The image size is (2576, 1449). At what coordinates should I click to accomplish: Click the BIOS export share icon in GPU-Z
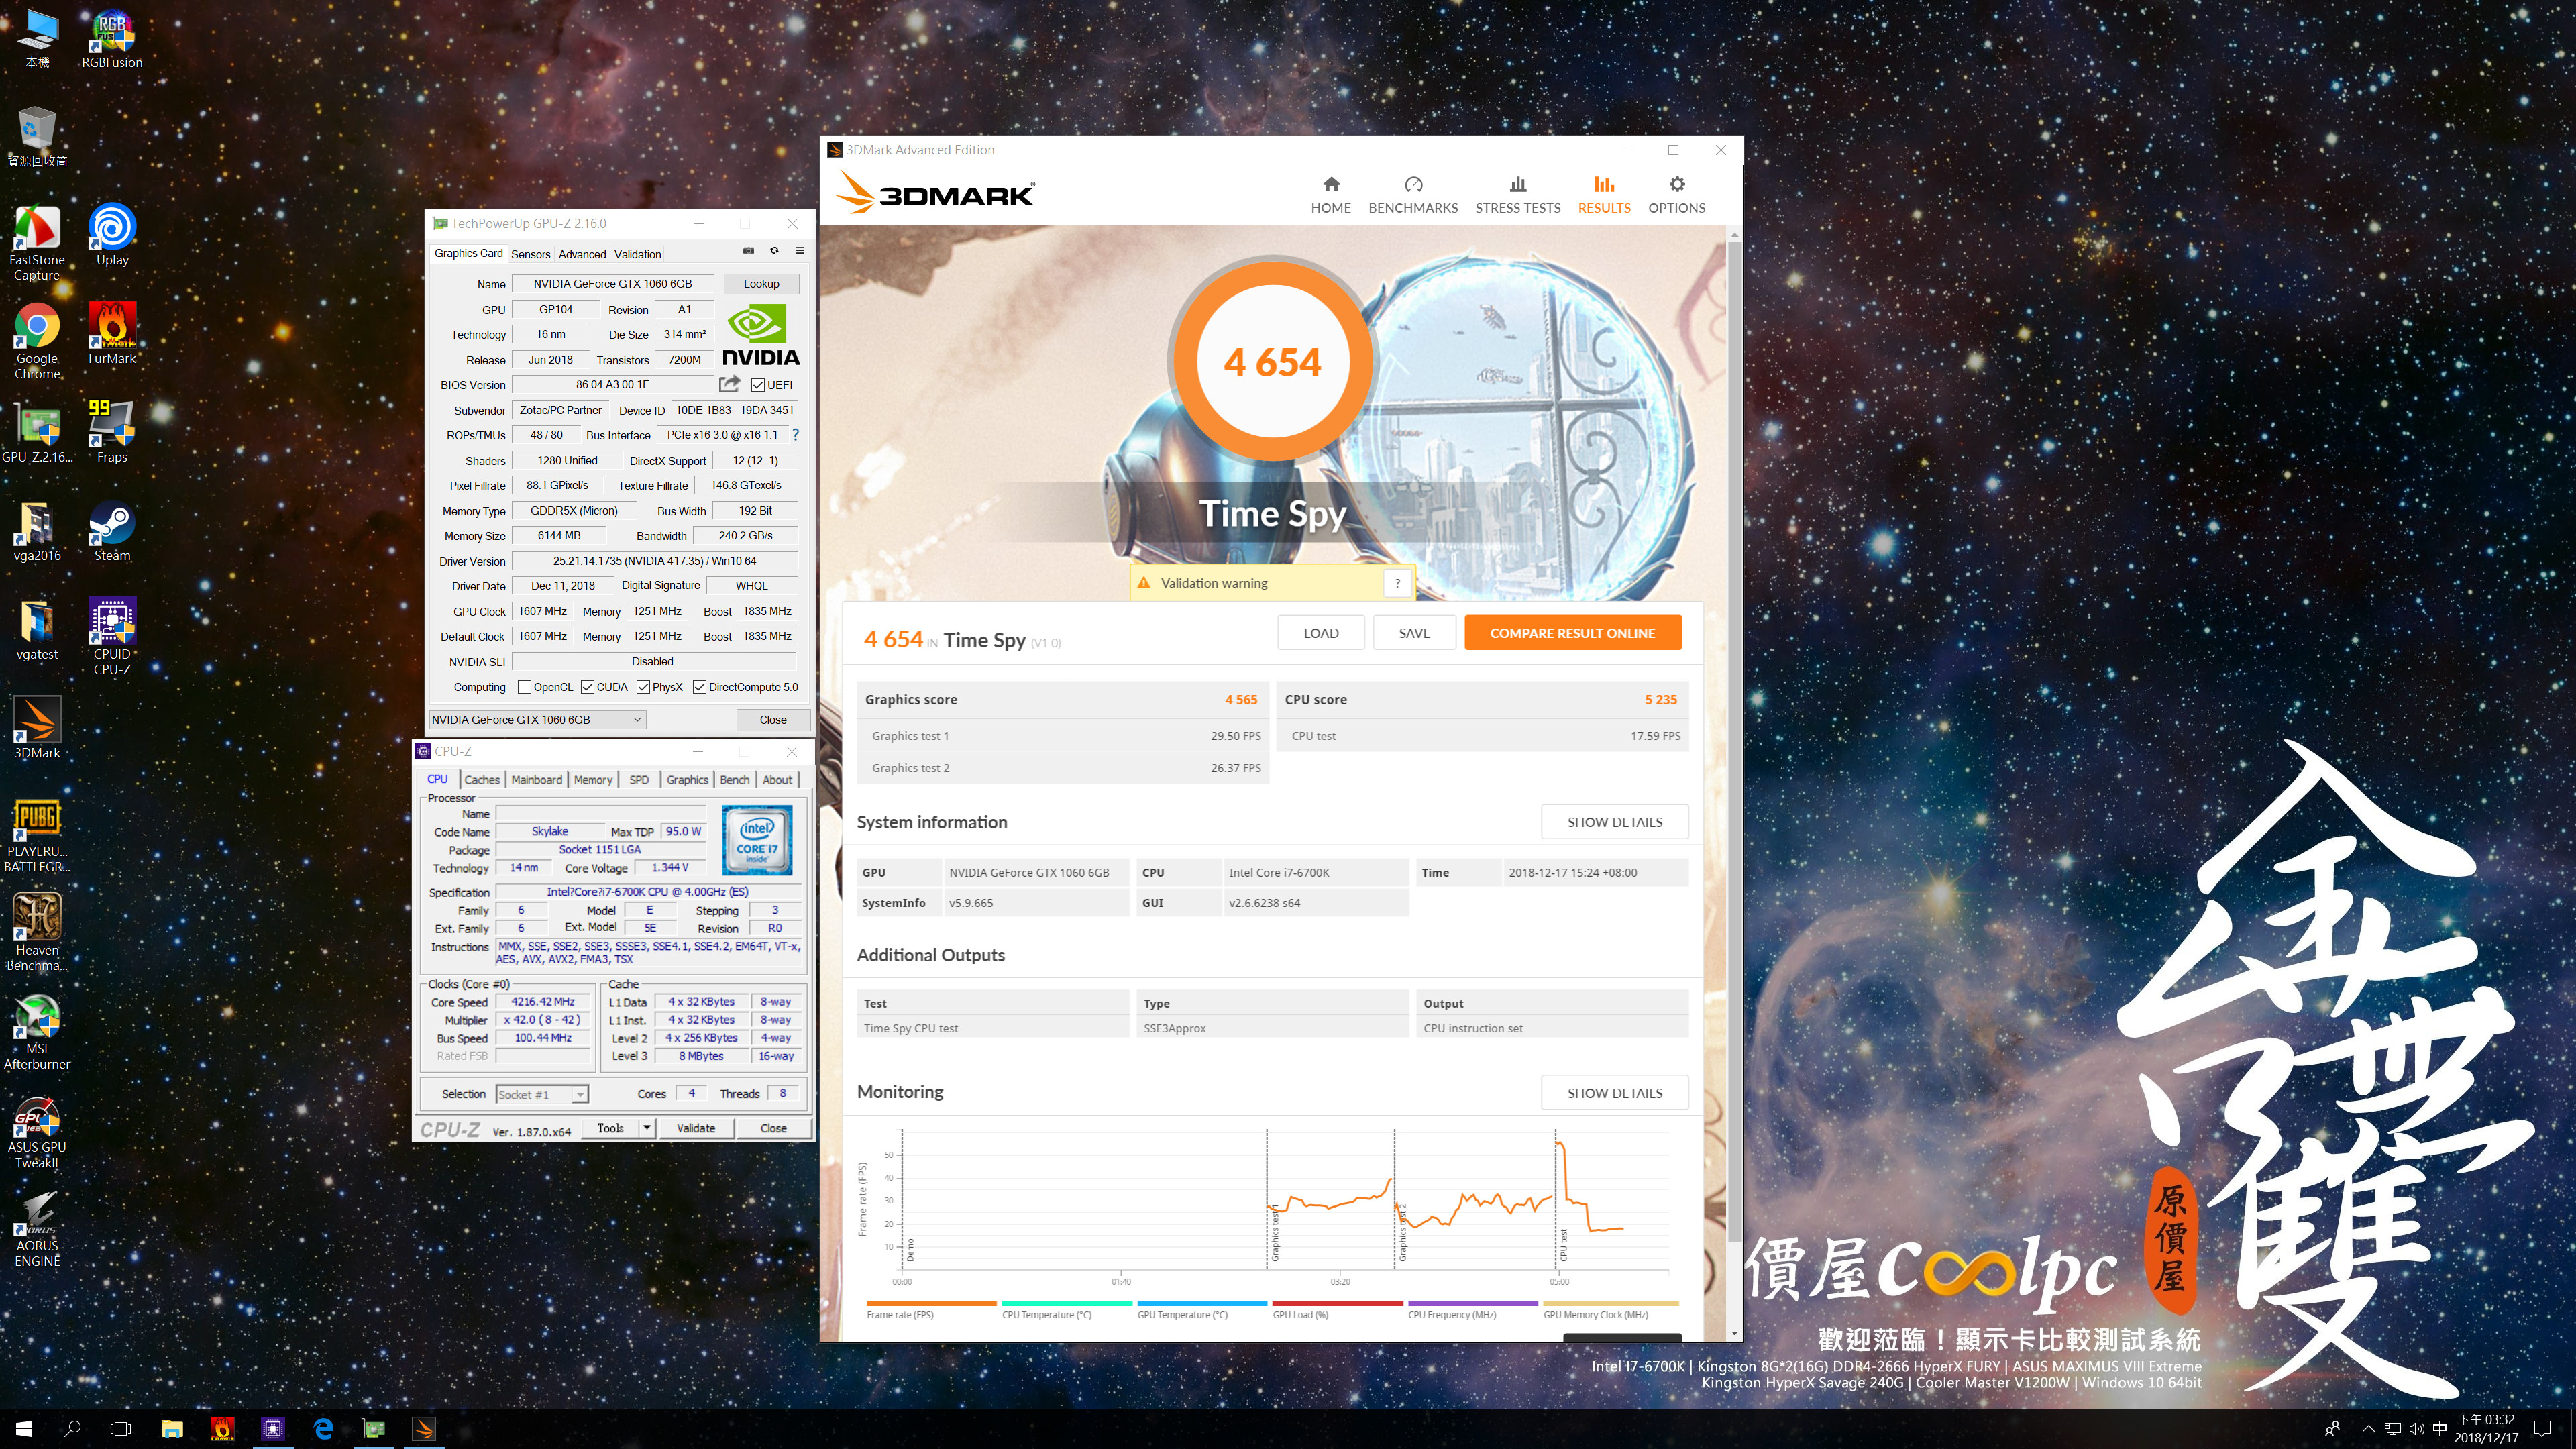click(x=729, y=384)
